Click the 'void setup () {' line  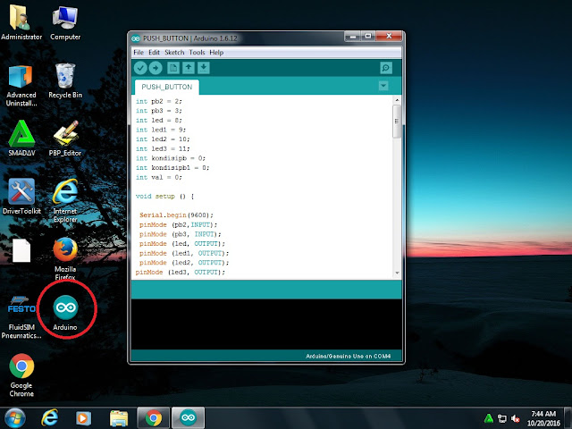(164, 197)
